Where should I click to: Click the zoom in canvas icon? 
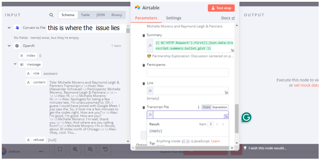click(75, 149)
